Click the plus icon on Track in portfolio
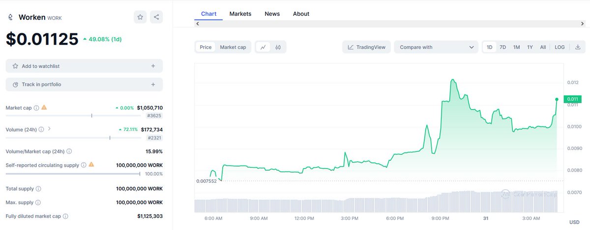Viewport: 590px width, 230px height. coord(153,85)
